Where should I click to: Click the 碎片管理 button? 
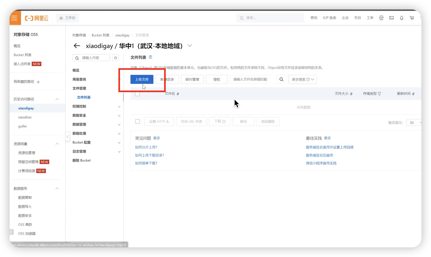coord(192,79)
